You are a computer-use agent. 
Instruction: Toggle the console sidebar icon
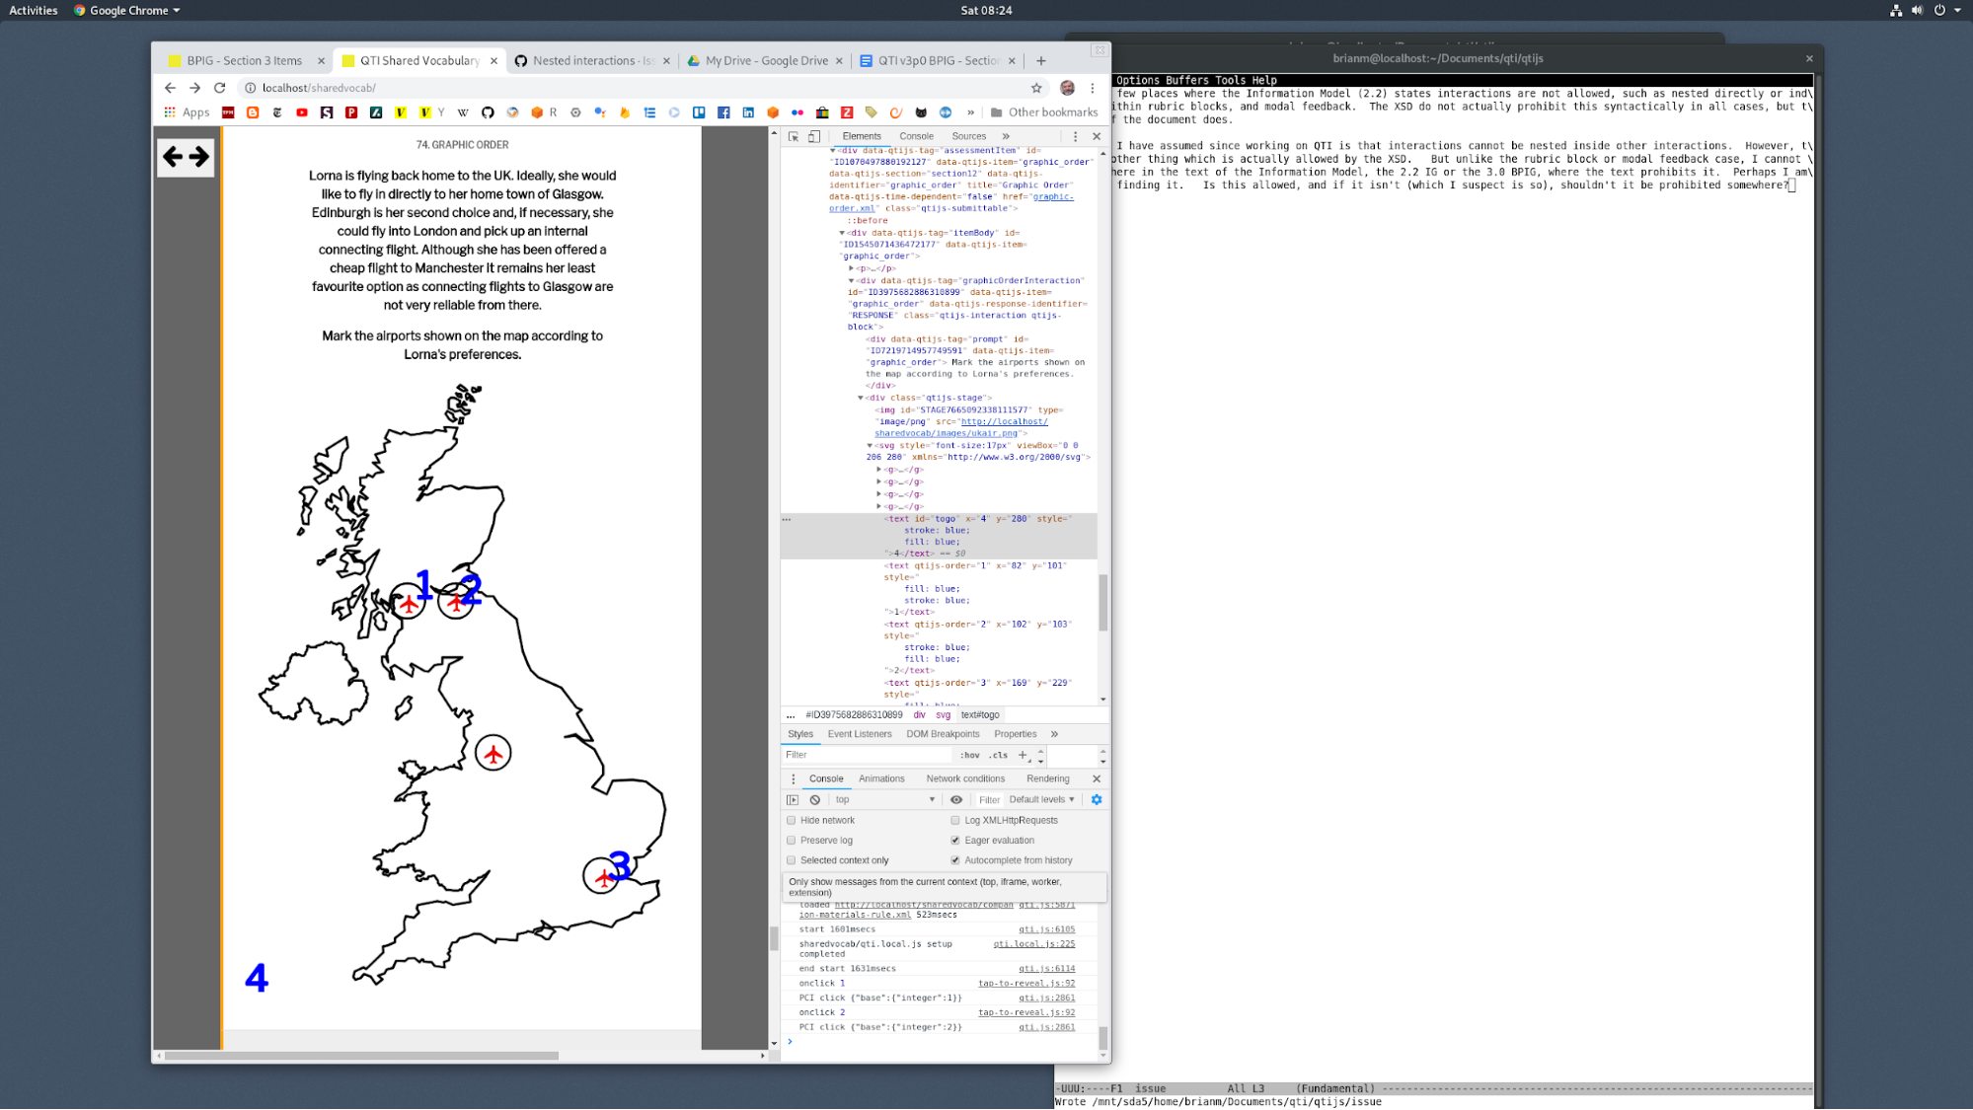pyautogui.click(x=793, y=800)
